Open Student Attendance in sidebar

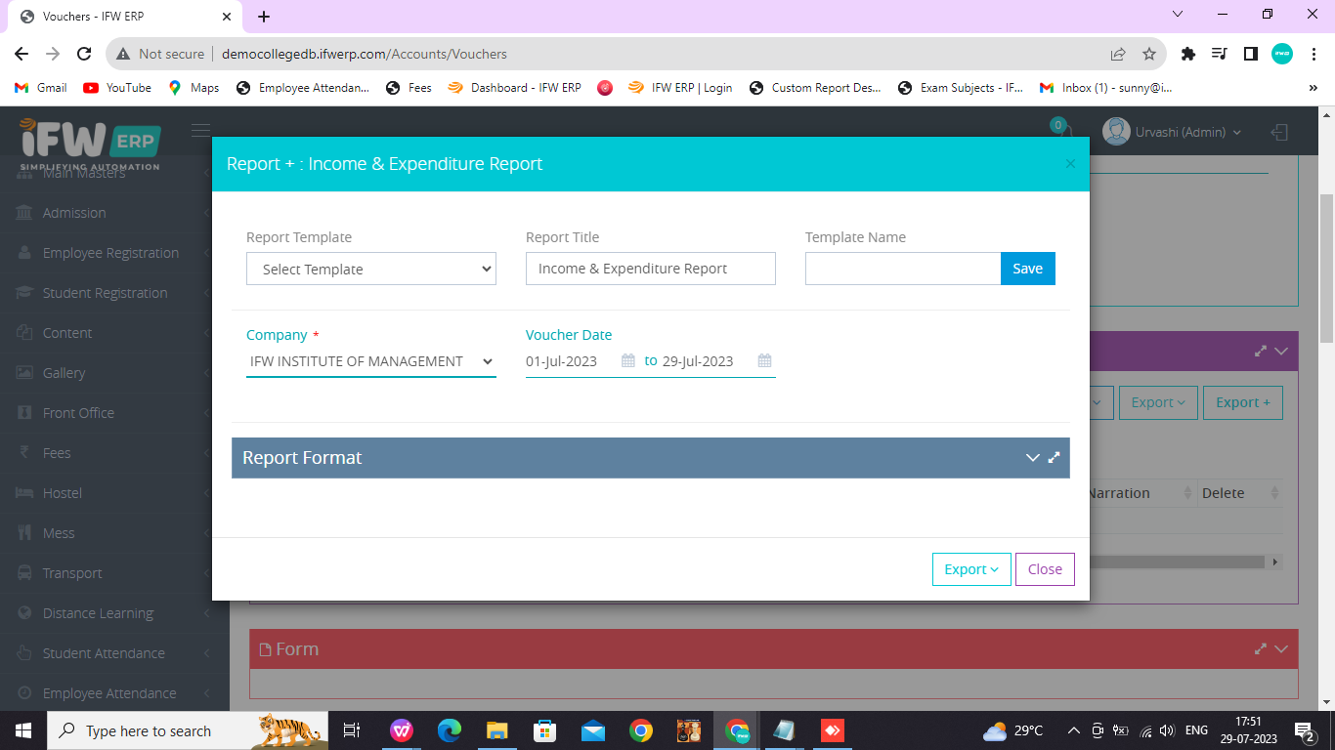tap(114, 653)
